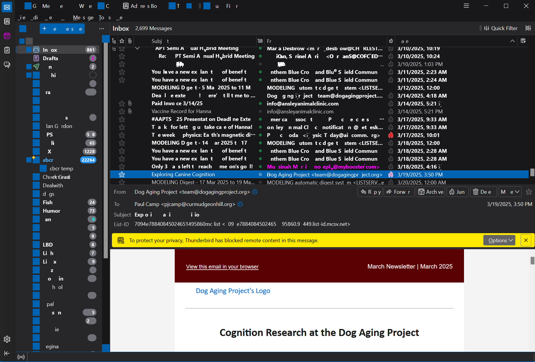Click red junk flame on physics email

point(391,135)
